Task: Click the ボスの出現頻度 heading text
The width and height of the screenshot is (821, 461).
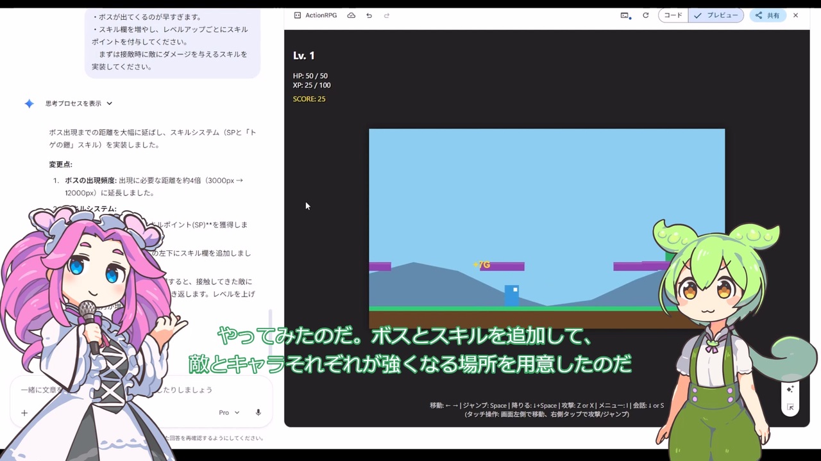Action: (x=90, y=181)
